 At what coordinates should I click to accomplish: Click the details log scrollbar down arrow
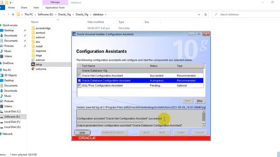point(204,126)
